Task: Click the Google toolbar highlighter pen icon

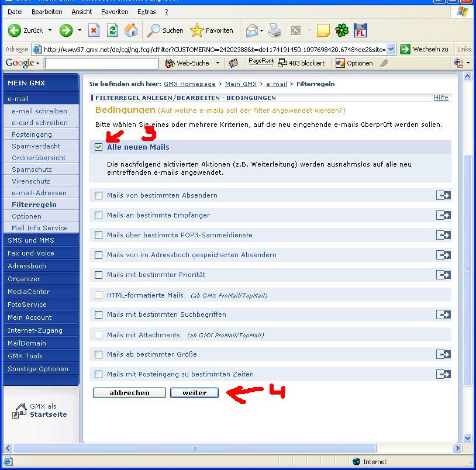Action: (x=384, y=63)
